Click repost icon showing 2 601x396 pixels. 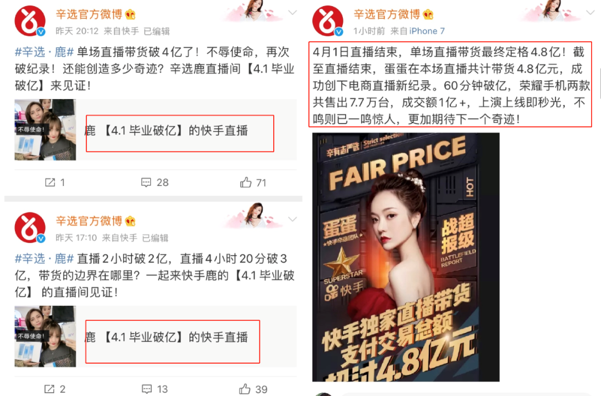50,389
